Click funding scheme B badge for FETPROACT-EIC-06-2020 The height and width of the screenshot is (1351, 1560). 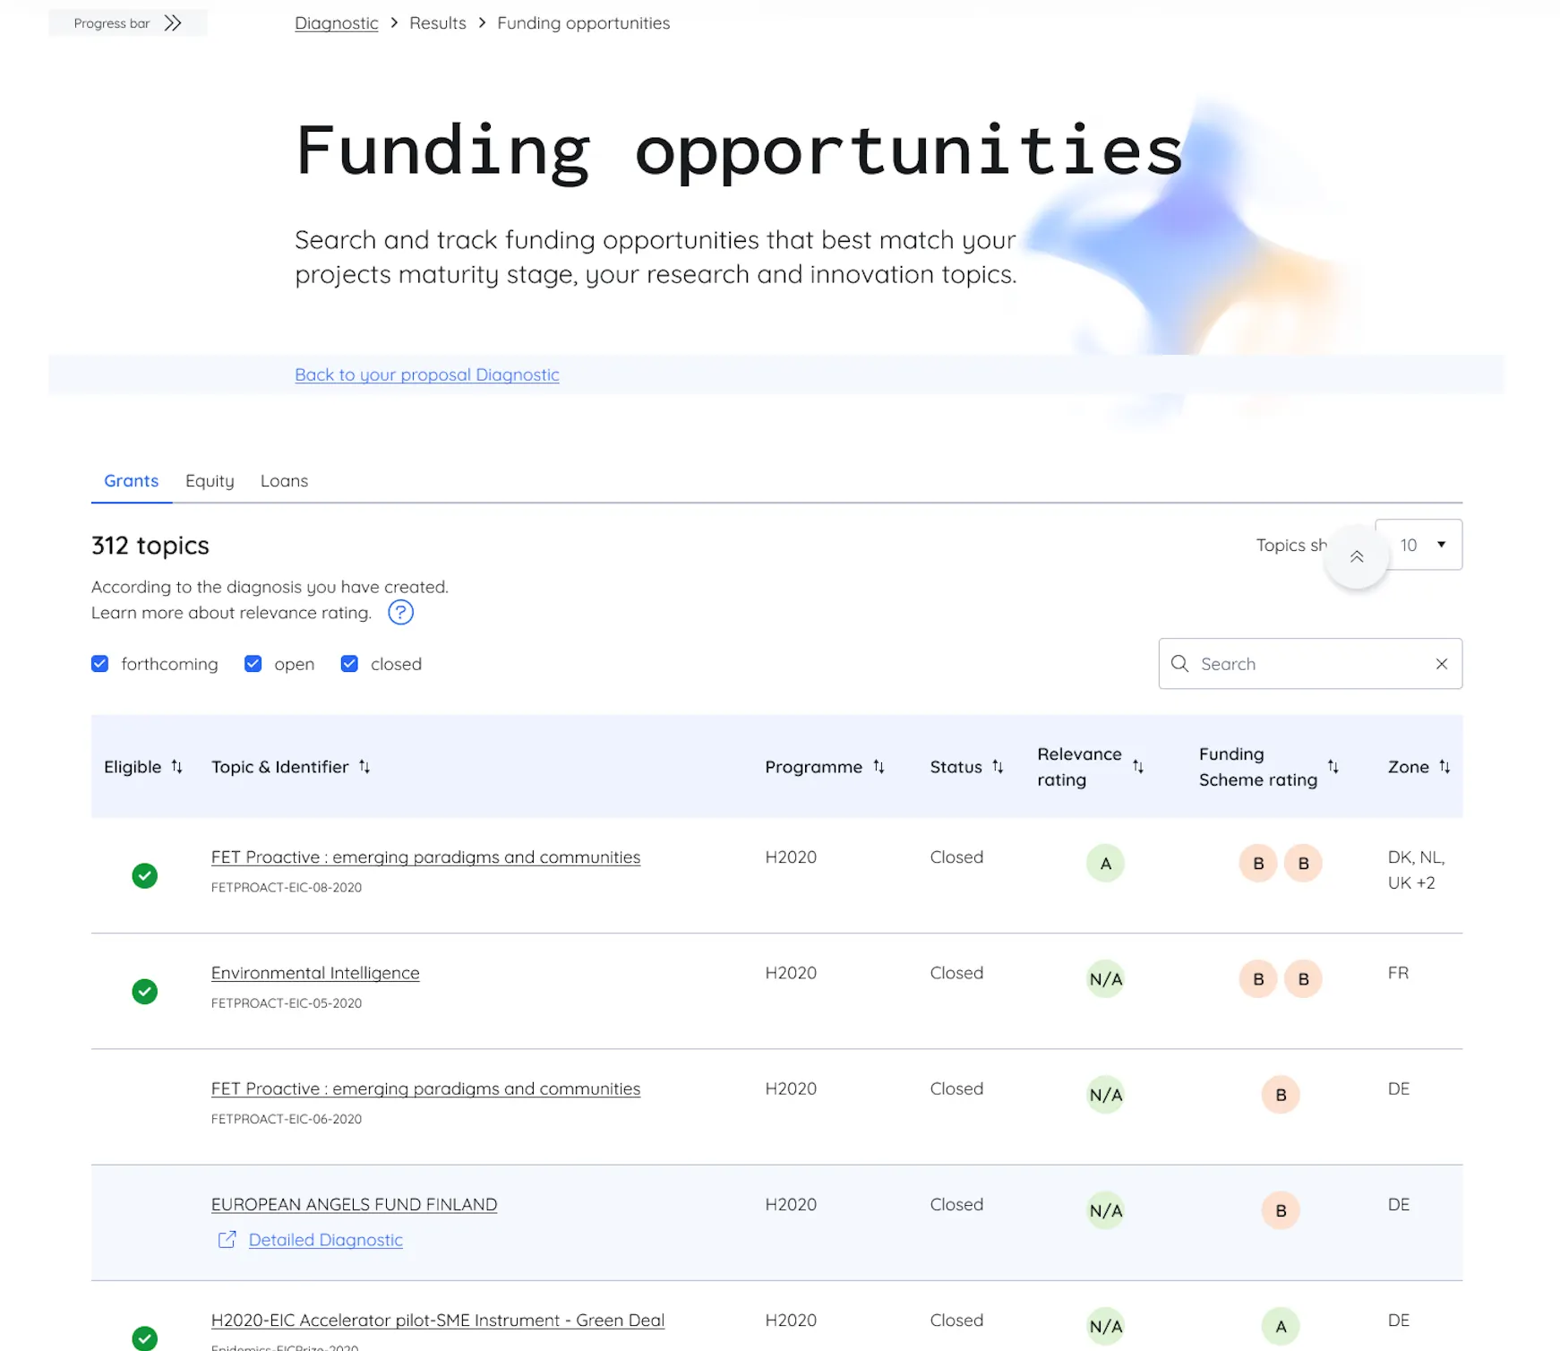coord(1281,1095)
